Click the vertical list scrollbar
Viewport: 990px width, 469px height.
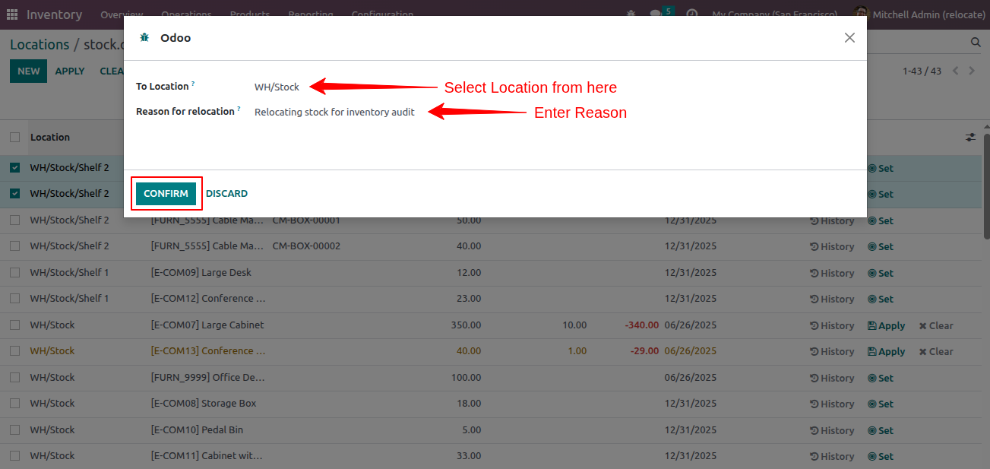[x=986, y=186]
